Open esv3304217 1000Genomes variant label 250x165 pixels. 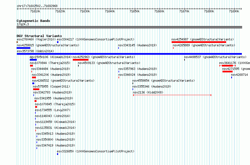click(x=96, y=39)
